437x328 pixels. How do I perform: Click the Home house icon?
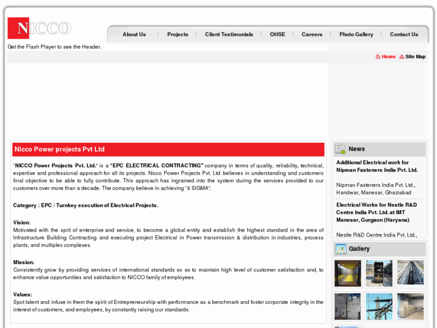(x=378, y=57)
